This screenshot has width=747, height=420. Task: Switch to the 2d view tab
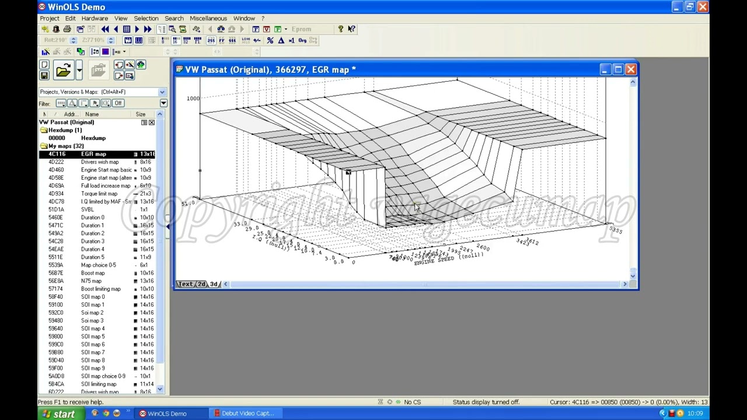(201, 284)
